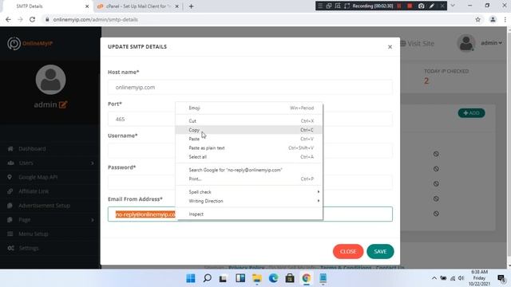Expand the Users sidebar menu
511x287 pixels.
point(50,163)
